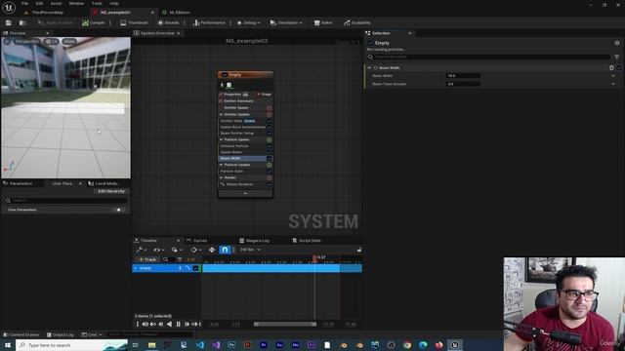Click the Browse to asset icon
The image size is (625, 351).
22,22
